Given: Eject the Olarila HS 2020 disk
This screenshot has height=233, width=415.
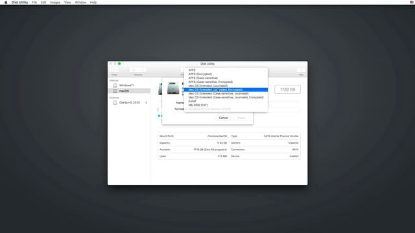Looking at the screenshot, I should tap(146, 102).
